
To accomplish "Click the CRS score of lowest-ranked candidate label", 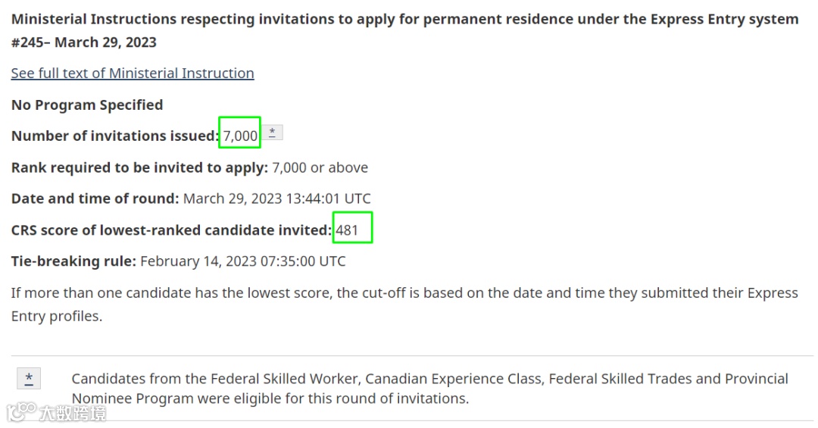I will (x=171, y=230).
